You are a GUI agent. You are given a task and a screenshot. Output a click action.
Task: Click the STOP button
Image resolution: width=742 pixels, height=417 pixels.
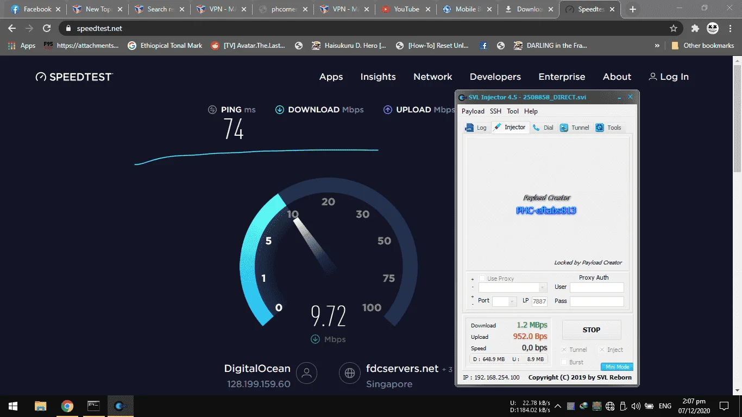[x=592, y=330]
